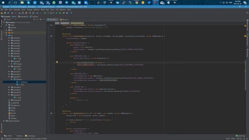The image size is (249, 140).
Task: Toggle the Project tool window side button
Action: 2,23
